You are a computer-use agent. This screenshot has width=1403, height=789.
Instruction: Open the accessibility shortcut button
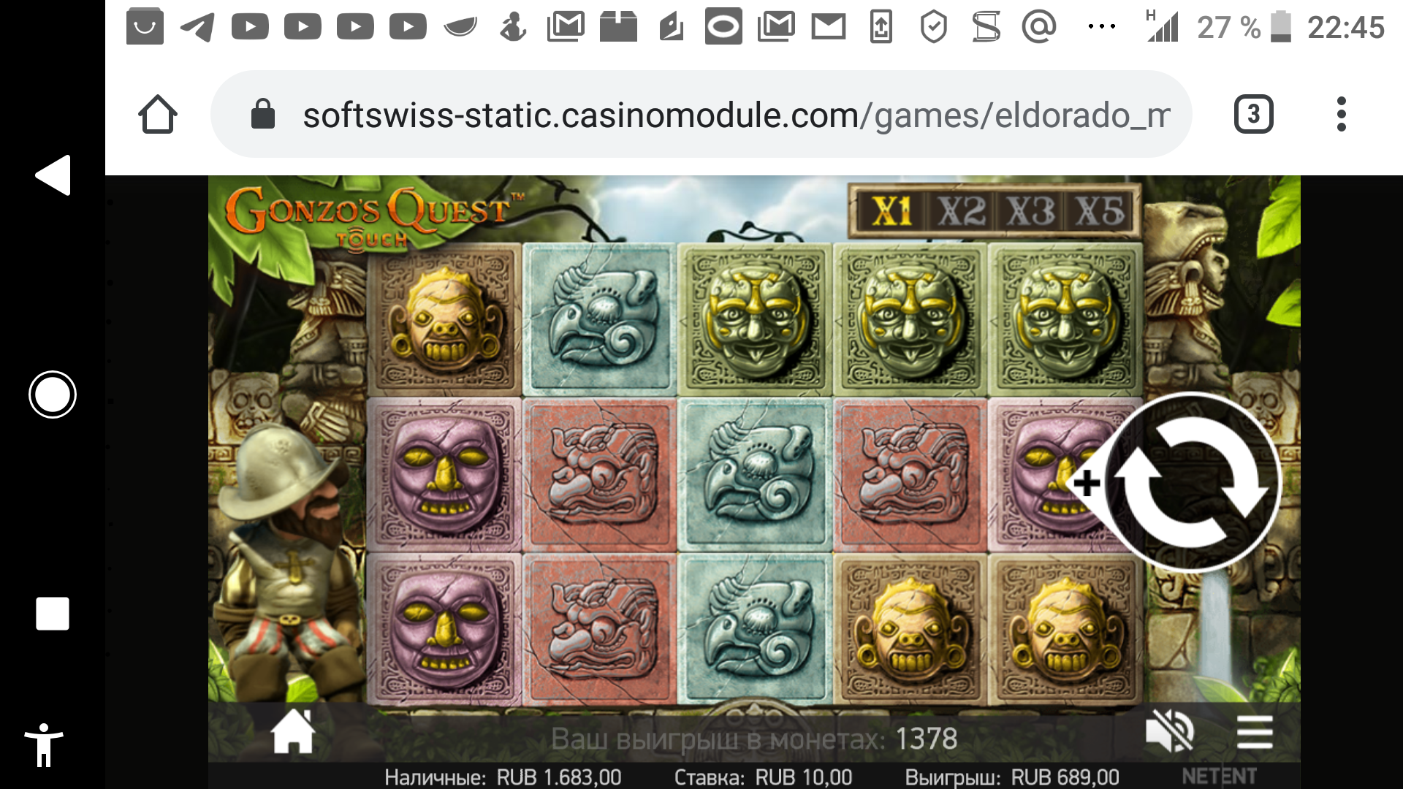44,745
